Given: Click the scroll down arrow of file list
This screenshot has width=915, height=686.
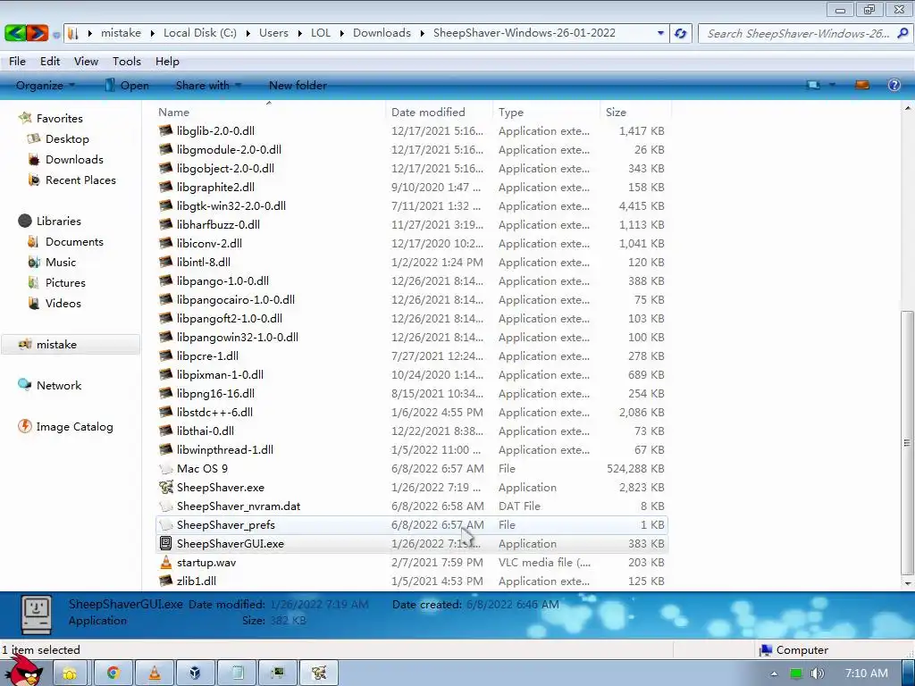Looking at the screenshot, I should (x=907, y=582).
